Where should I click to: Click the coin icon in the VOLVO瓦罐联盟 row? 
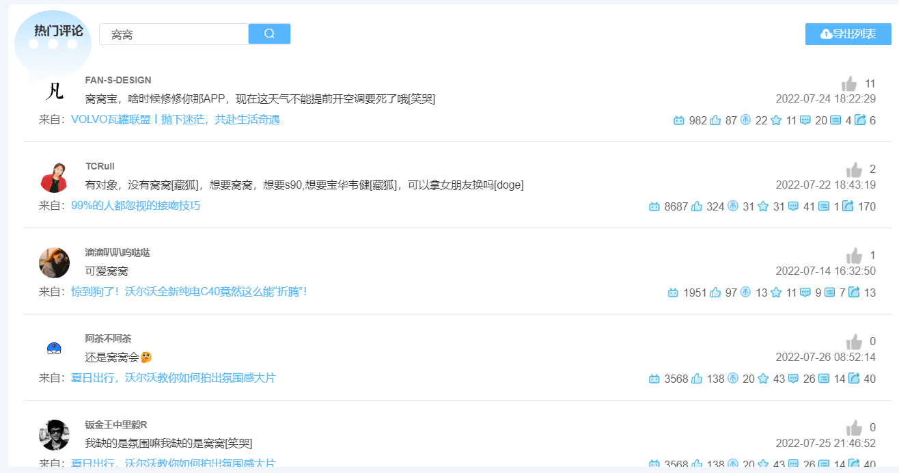[745, 120]
